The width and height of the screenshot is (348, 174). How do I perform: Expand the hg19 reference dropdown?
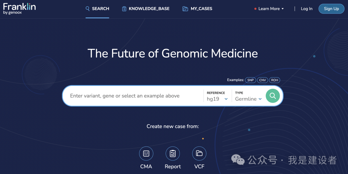click(x=217, y=99)
